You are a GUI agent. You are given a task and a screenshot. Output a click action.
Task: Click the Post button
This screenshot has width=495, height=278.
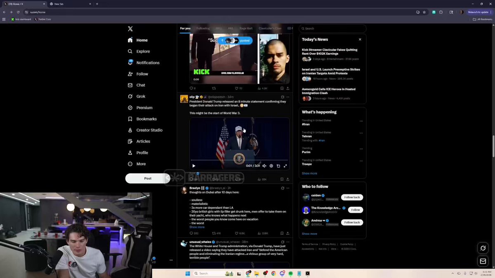pyautogui.click(x=148, y=178)
